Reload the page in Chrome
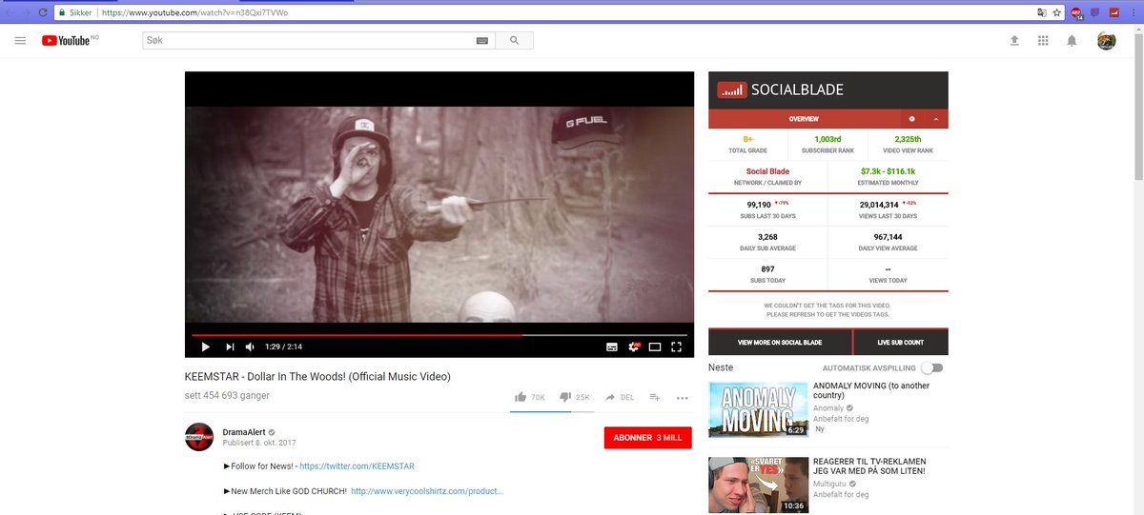 [x=43, y=13]
